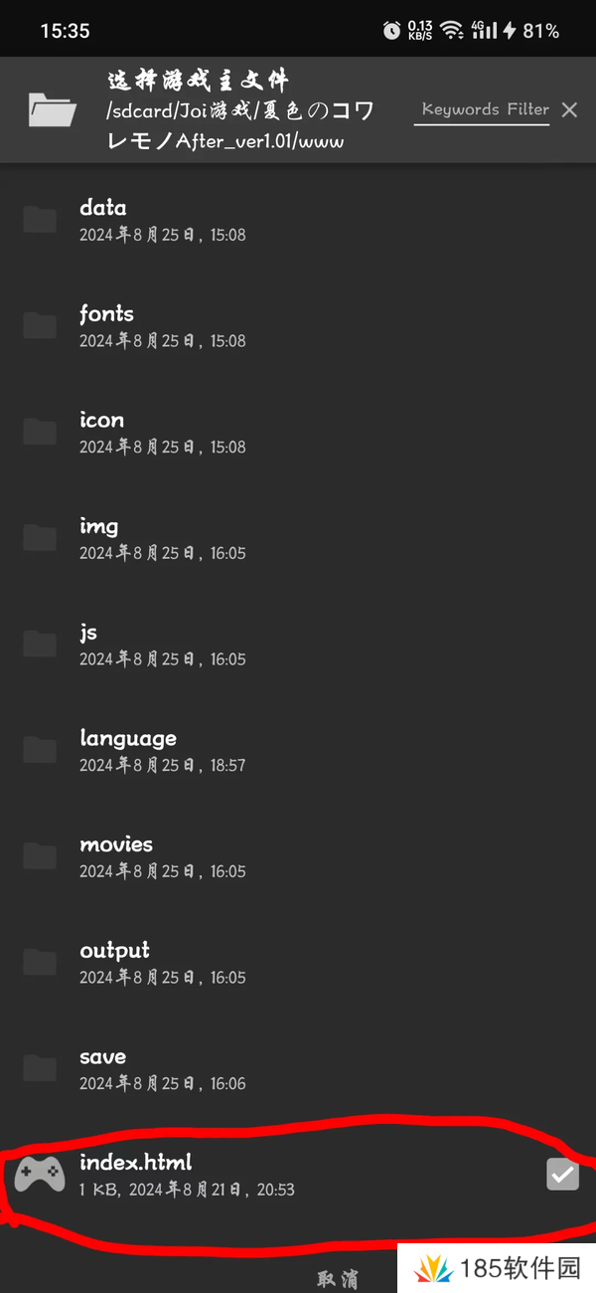596x1293 pixels.
Task: Open the language folder
Action: click(128, 739)
